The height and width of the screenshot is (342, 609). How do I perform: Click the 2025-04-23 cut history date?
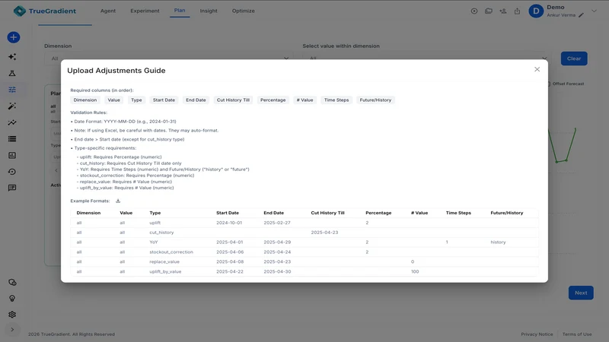click(x=324, y=233)
